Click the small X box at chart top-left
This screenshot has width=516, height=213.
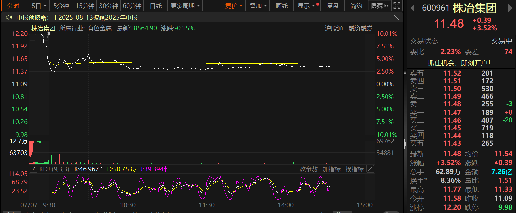click(x=33, y=38)
